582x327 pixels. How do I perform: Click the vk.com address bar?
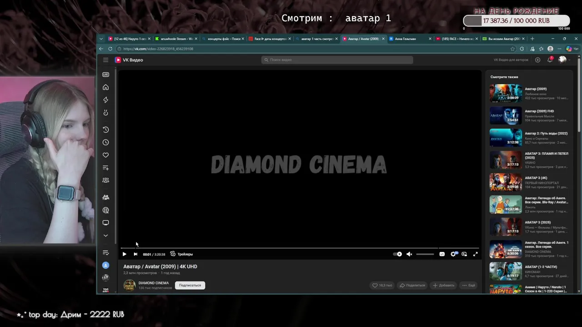314,49
